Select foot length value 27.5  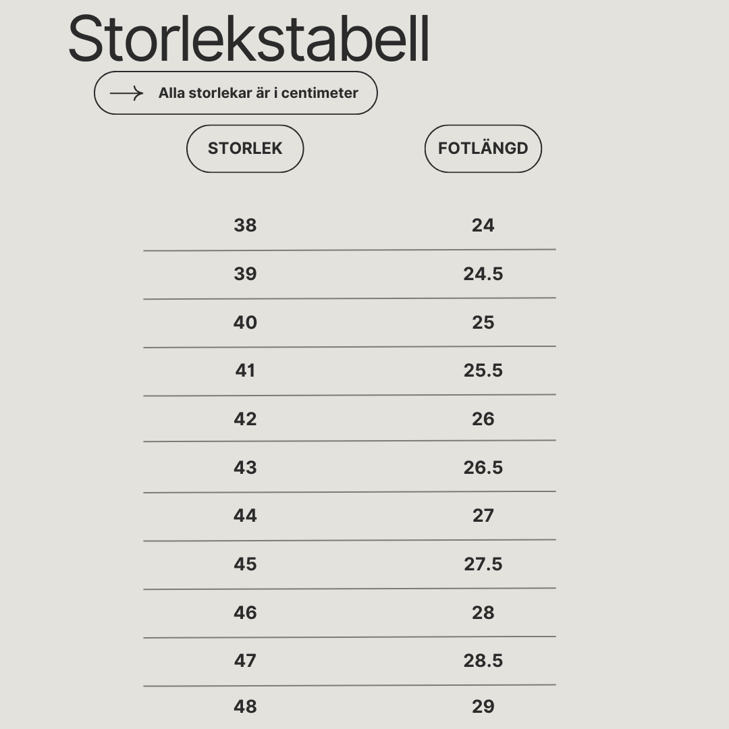[x=483, y=564]
